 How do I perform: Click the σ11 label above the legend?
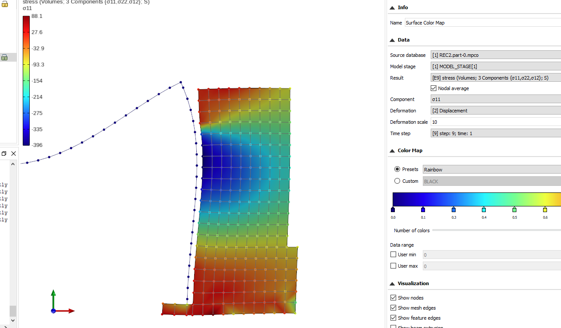[x=27, y=8]
